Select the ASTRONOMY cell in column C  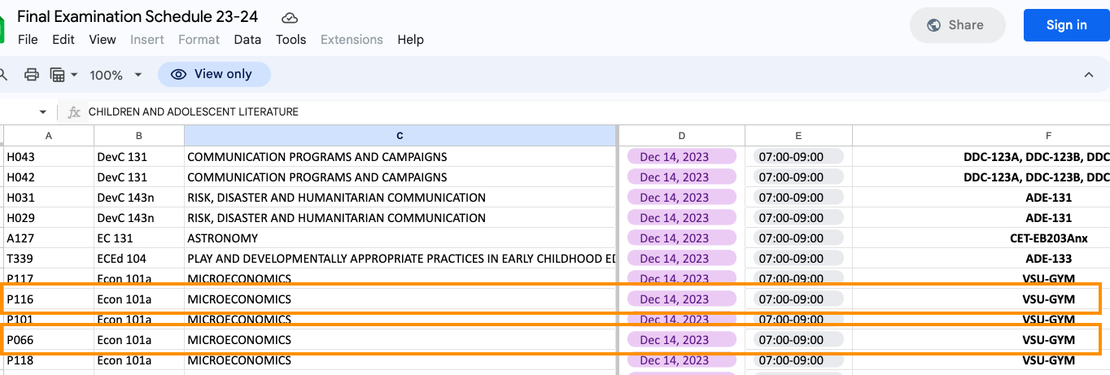point(400,238)
